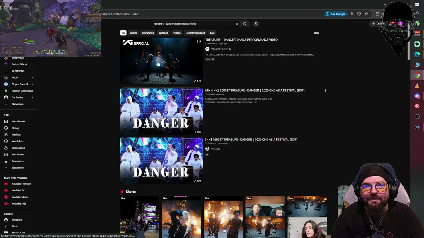This screenshot has width=424, height=238.
Task: Open Playlists from the sidebar
Action: coord(16,135)
